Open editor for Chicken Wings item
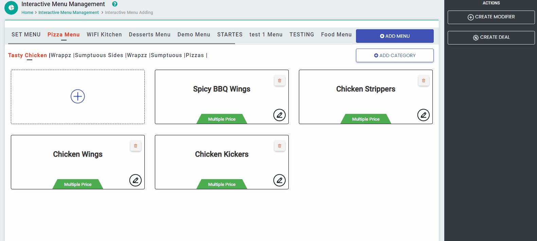 click(x=136, y=180)
